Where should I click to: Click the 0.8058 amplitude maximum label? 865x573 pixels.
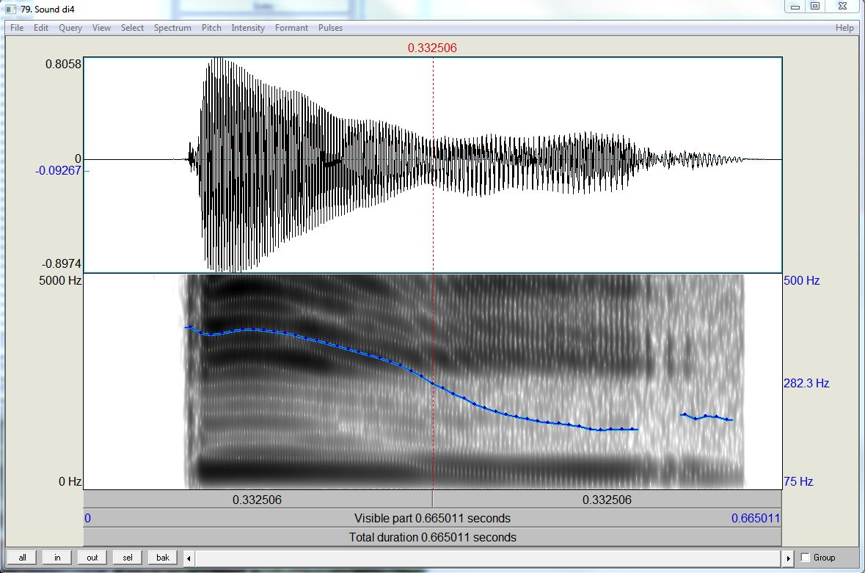pos(63,64)
